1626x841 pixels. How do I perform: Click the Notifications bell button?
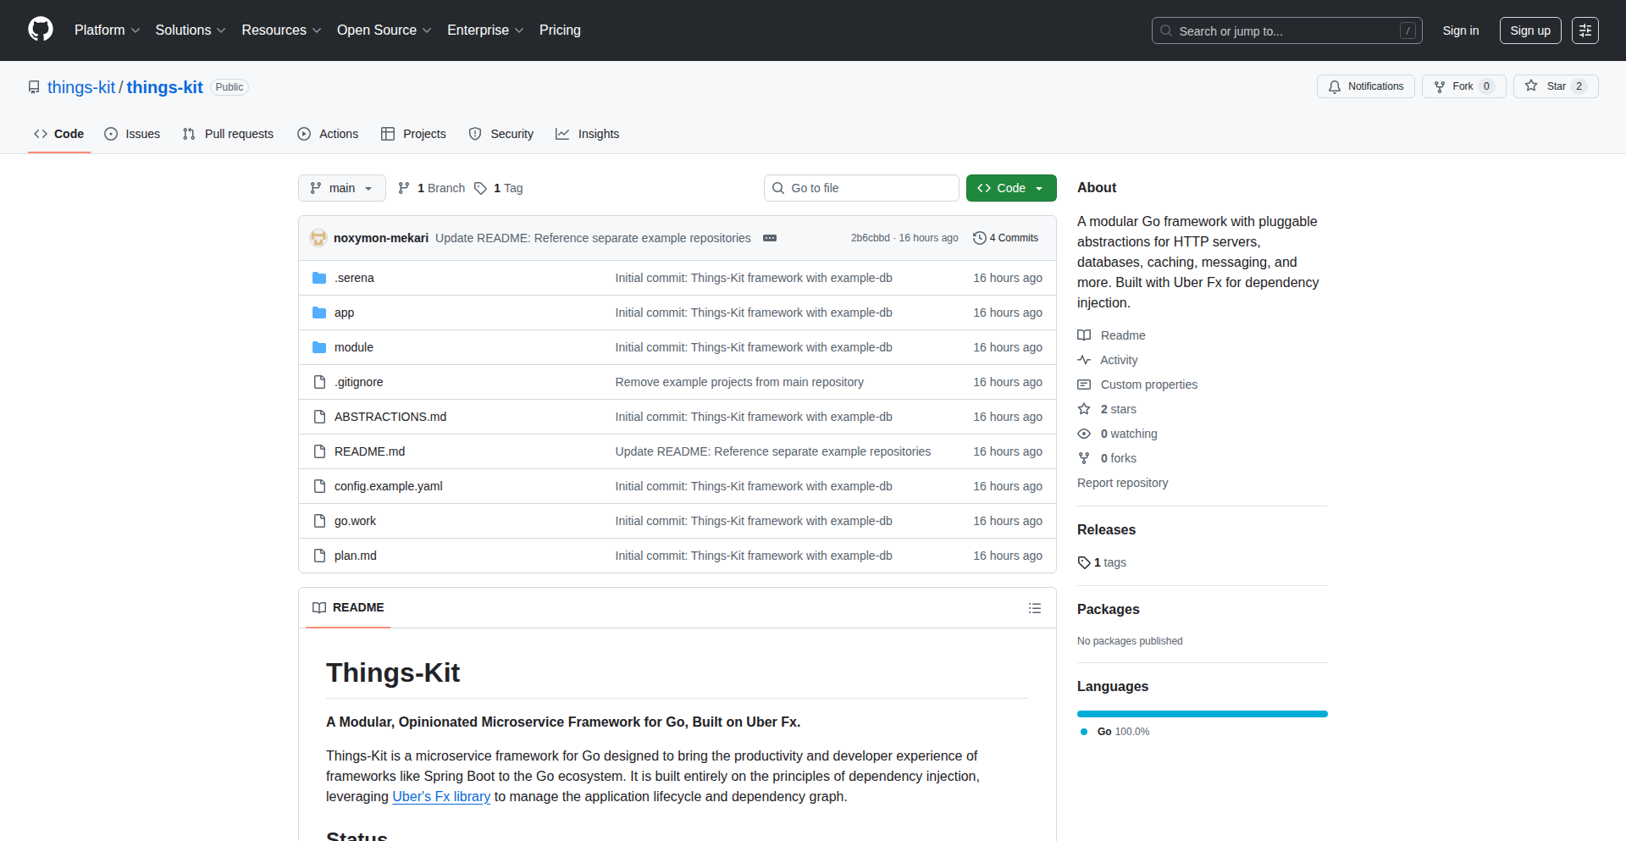[x=1365, y=86]
